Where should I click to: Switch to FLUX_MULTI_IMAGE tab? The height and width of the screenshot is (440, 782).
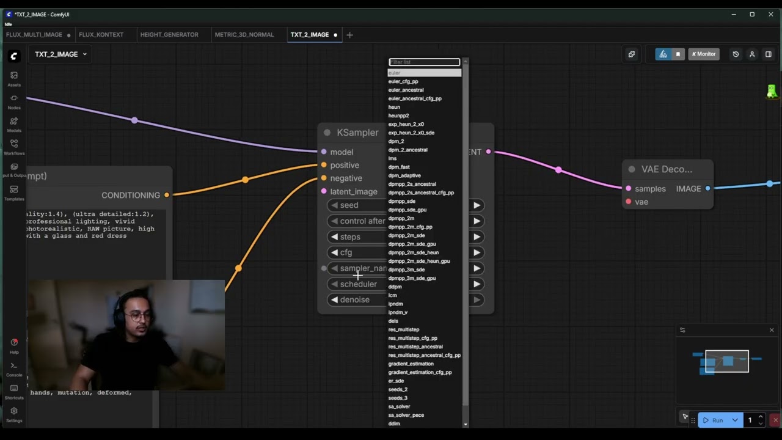34,35
